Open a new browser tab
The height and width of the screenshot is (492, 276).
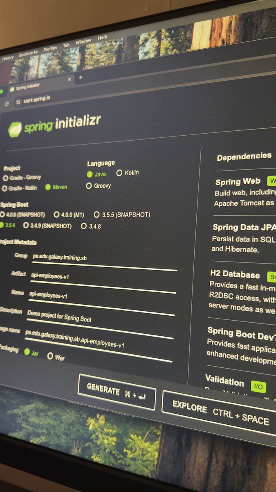point(81,77)
